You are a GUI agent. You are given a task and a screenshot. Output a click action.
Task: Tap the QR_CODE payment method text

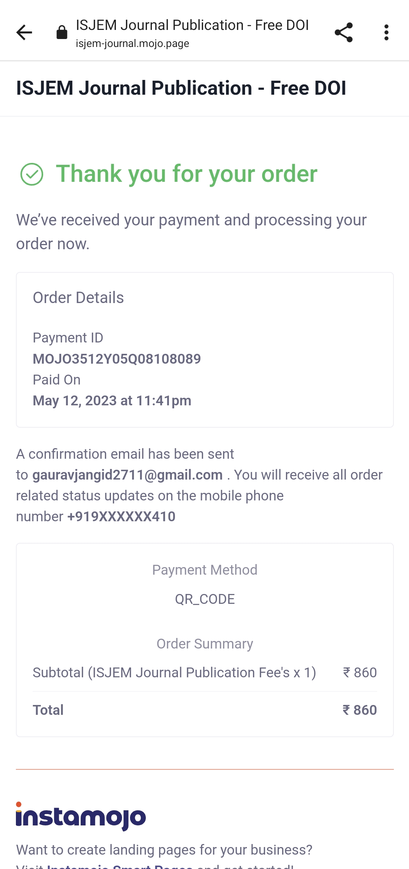204,599
